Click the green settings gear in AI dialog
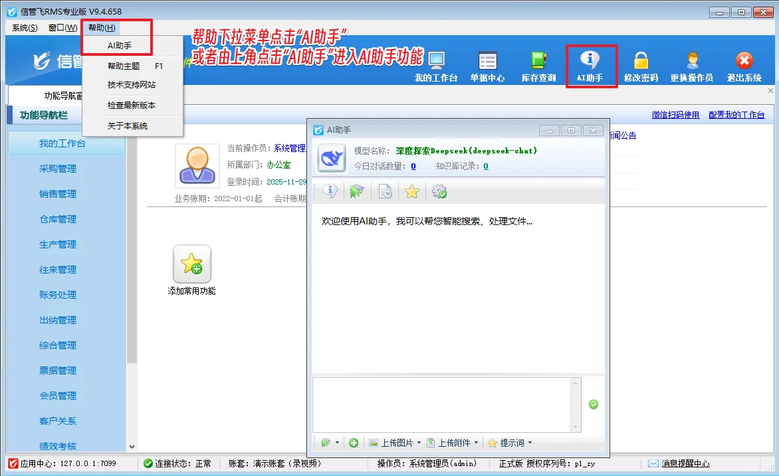Screen dimensions: 779x476 tap(438, 191)
